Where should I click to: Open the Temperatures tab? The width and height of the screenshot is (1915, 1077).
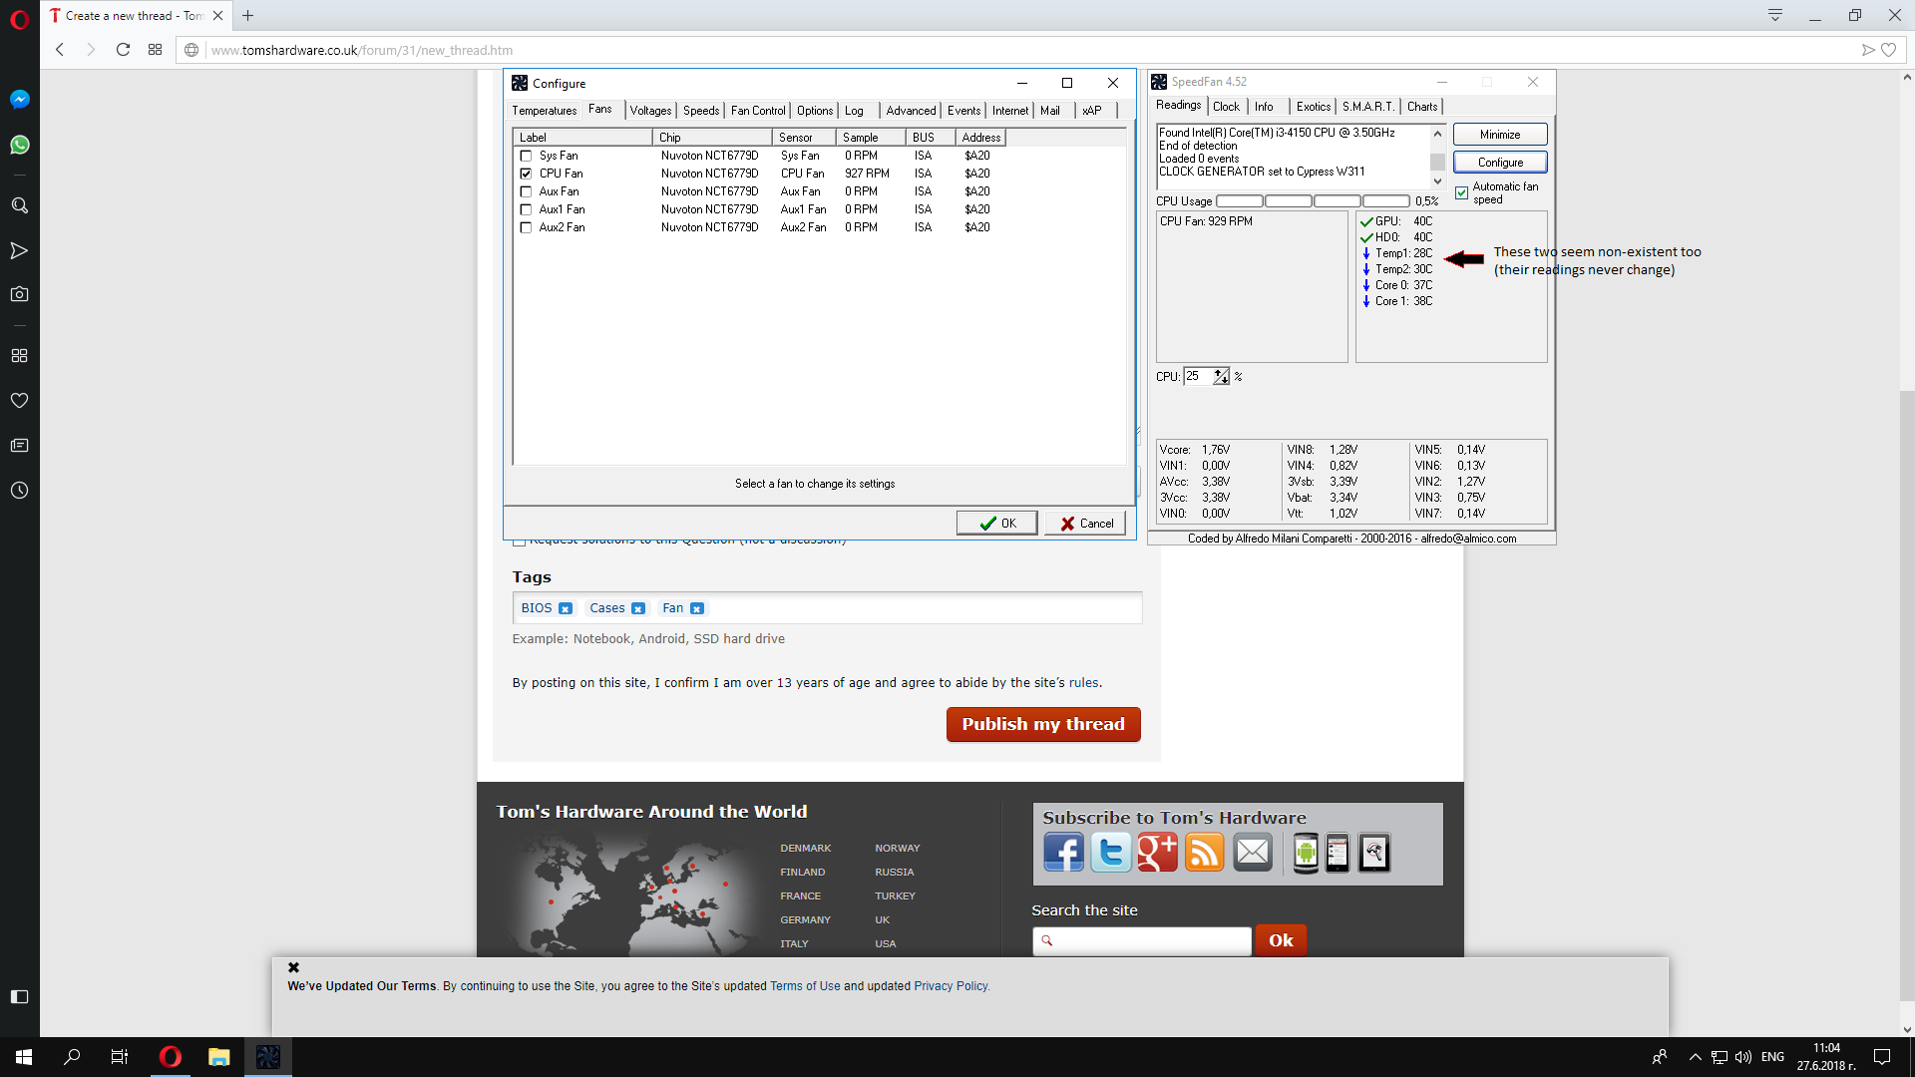pyautogui.click(x=544, y=111)
